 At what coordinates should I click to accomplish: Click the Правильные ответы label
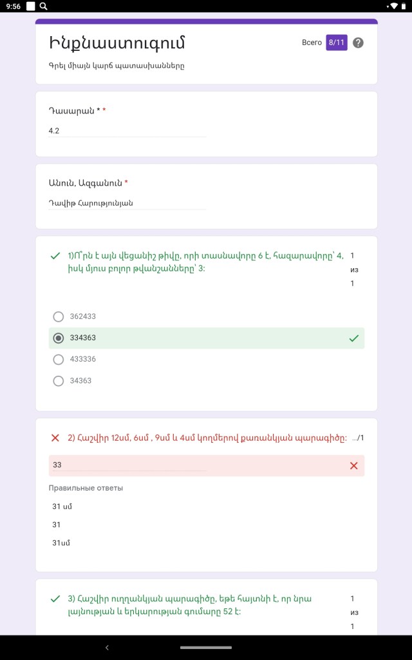tap(86, 488)
